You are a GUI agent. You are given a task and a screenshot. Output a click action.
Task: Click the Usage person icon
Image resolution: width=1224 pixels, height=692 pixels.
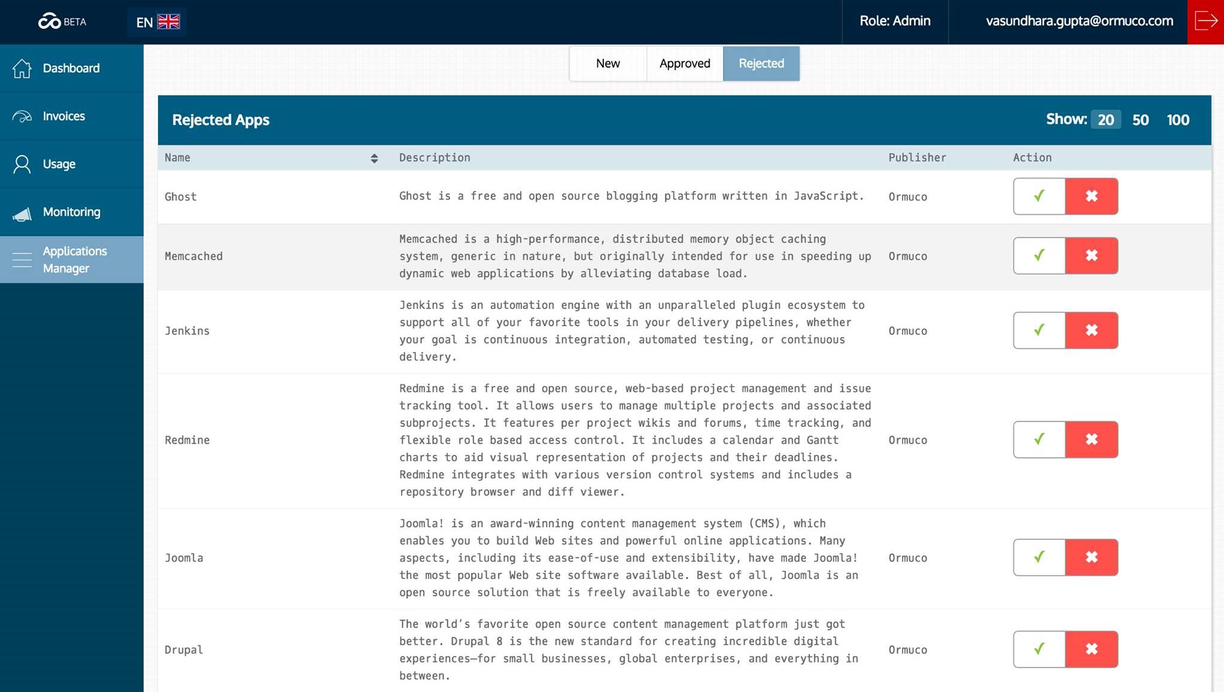coord(22,164)
